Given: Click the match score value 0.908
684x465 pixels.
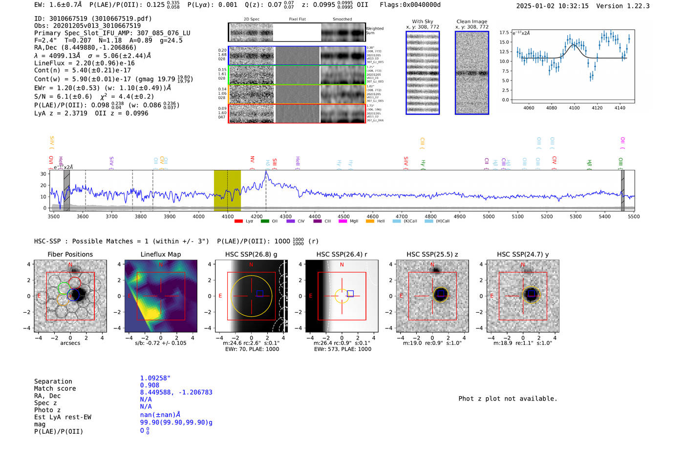Looking at the screenshot, I should pos(150,385).
